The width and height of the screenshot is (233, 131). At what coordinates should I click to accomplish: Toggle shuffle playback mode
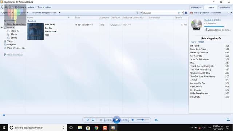coord(88,120)
